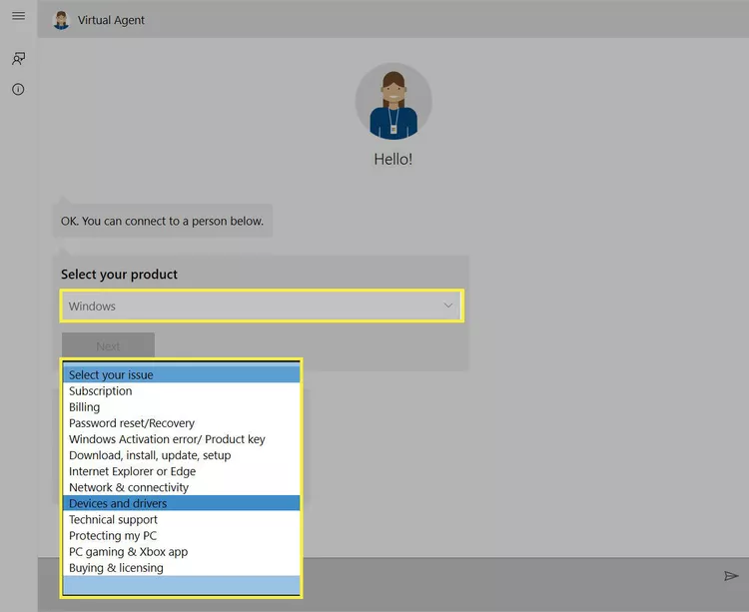Click the large agent avatar picture
The height and width of the screenshot is (612, 749).
393,101
